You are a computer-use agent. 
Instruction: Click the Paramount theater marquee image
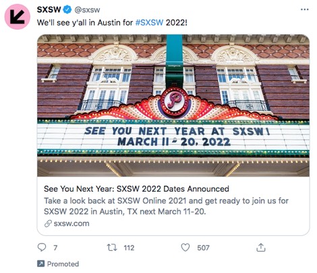pos(173,106)
